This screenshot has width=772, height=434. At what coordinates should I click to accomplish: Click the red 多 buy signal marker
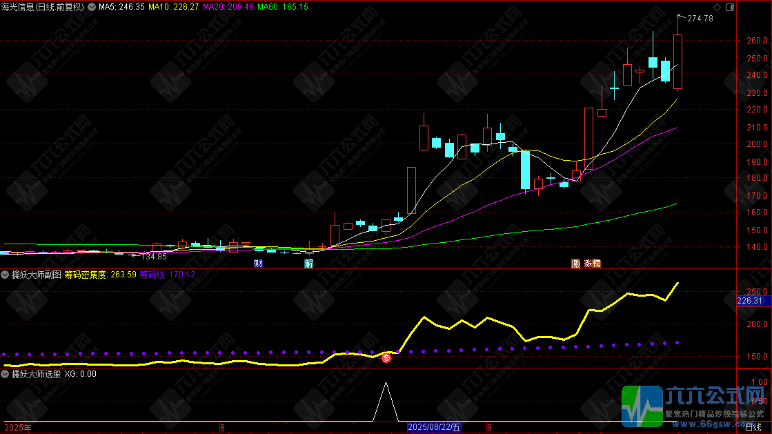[x=386, y=358]
